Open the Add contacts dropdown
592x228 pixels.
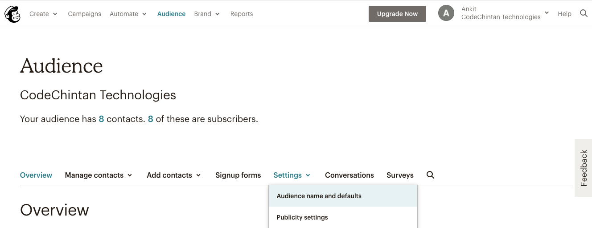tap(174, 175)
